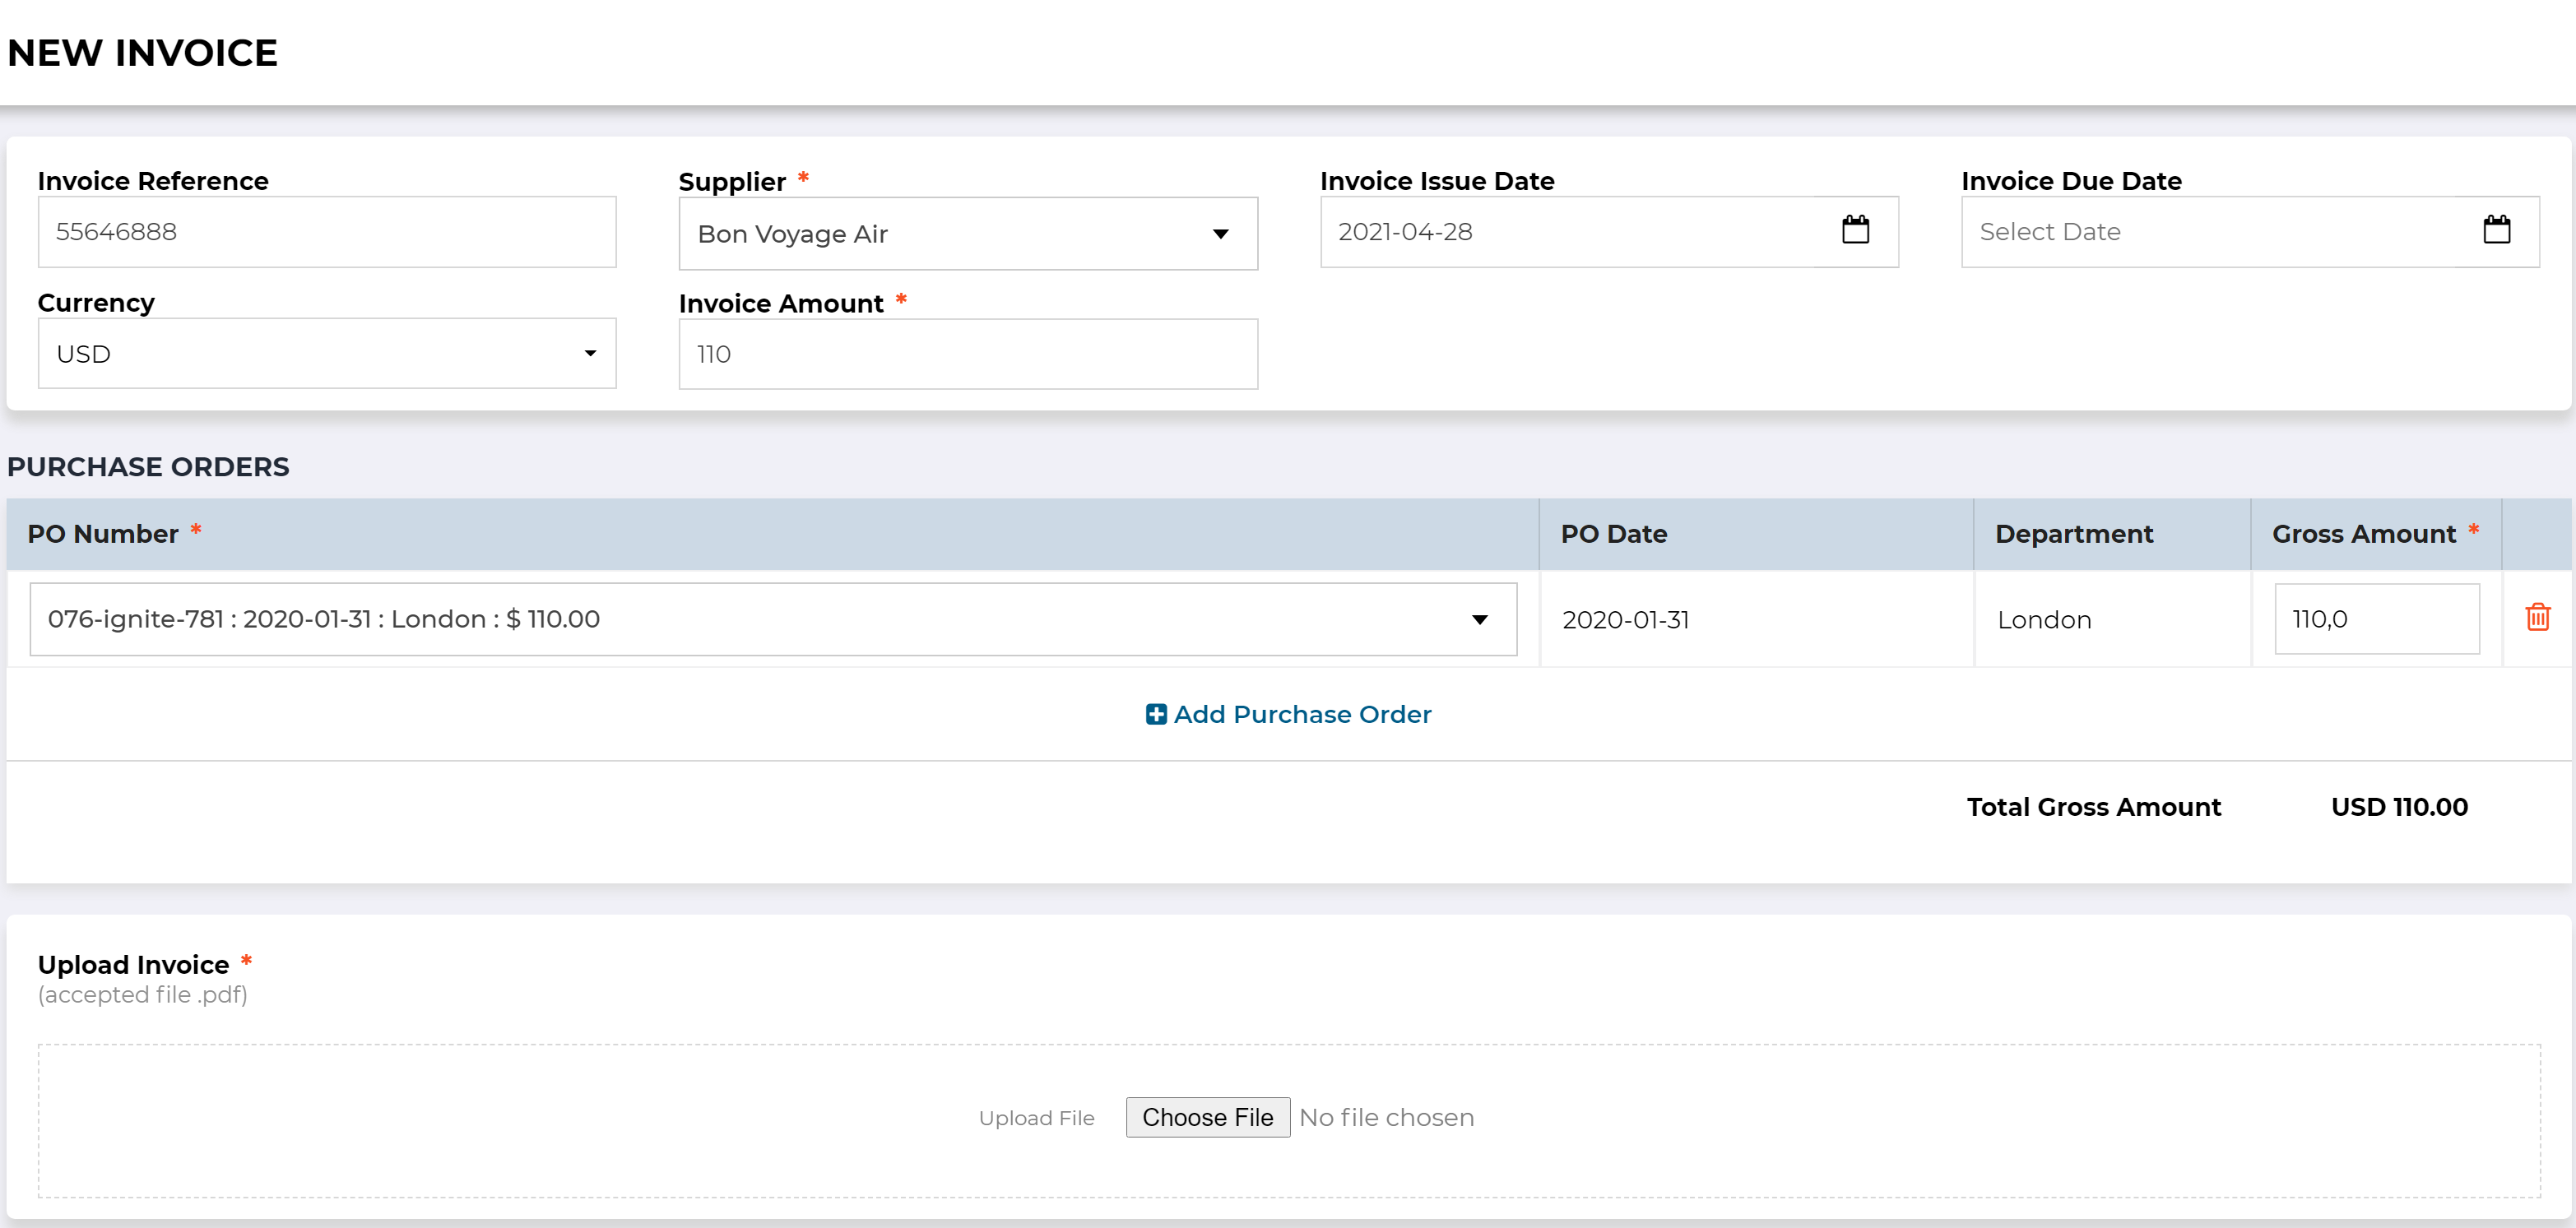Click the Invoice Due Date Select Date field
Screen dimensions: 2576x1228
pos(2250,232)
